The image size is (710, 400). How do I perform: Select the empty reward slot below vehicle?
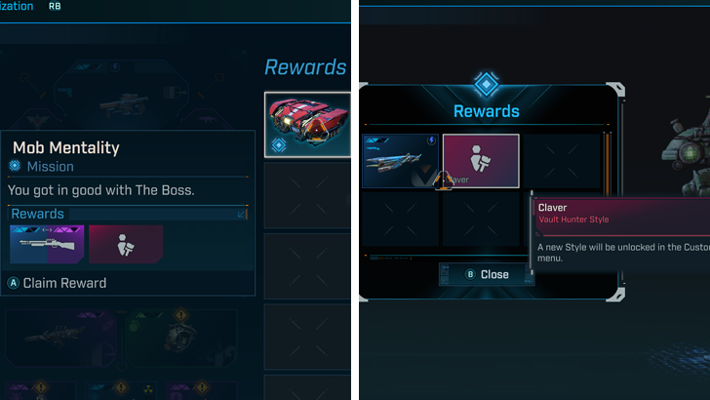(x=307, y=195)
